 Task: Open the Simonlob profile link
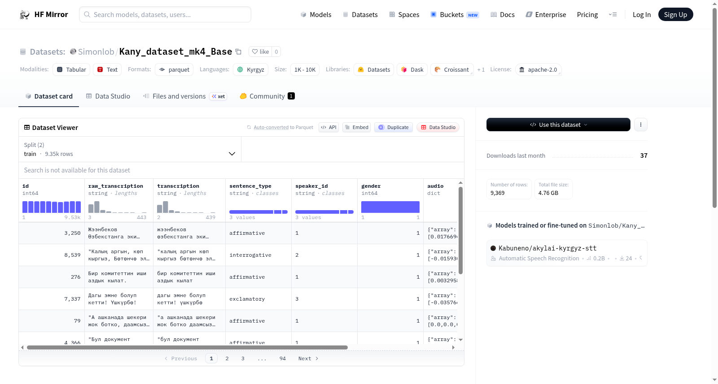(x=96, y=52)
